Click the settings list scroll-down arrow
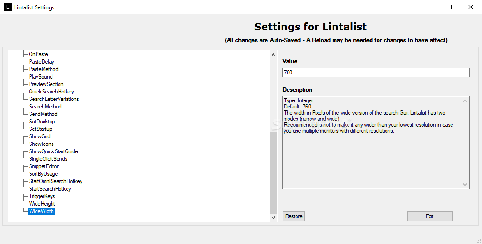Image resolution: width=482 pixels, height=244 pixels. [273, 217]
